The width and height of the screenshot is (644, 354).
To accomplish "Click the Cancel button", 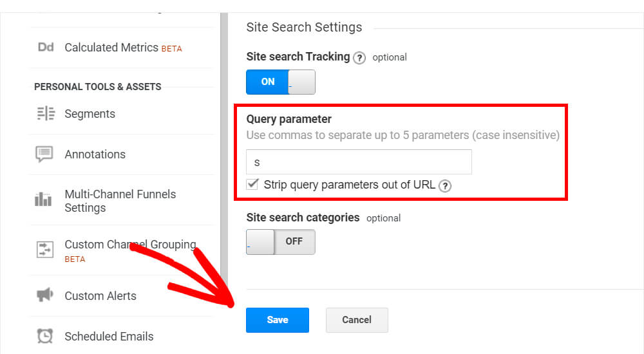I will tap(357, 320).
